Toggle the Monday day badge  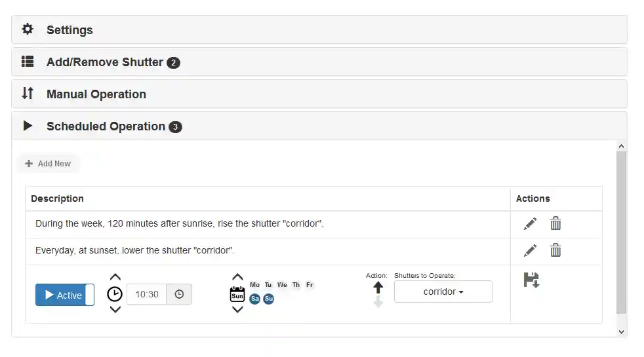(254, 285)
